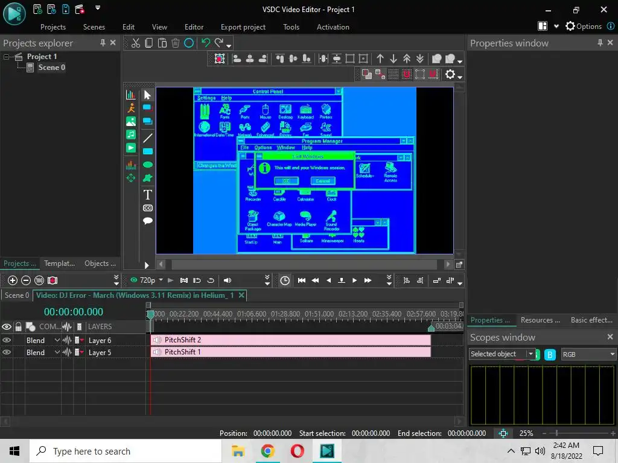Toggle the audio speaker button in preview toolbar
The height and width of the screenshot is (463, 618).
coord(228,280)
